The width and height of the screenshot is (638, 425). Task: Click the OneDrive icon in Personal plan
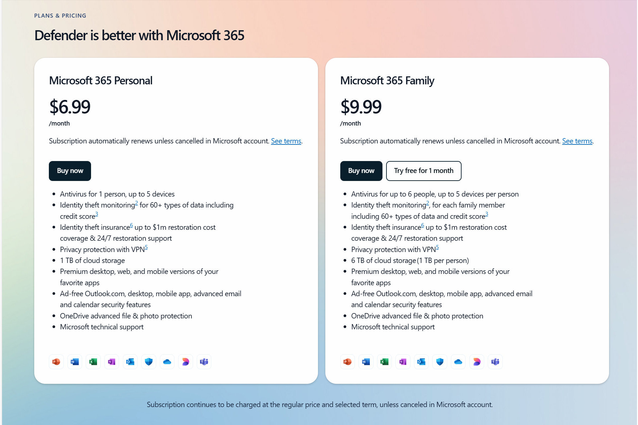point(168,362)
